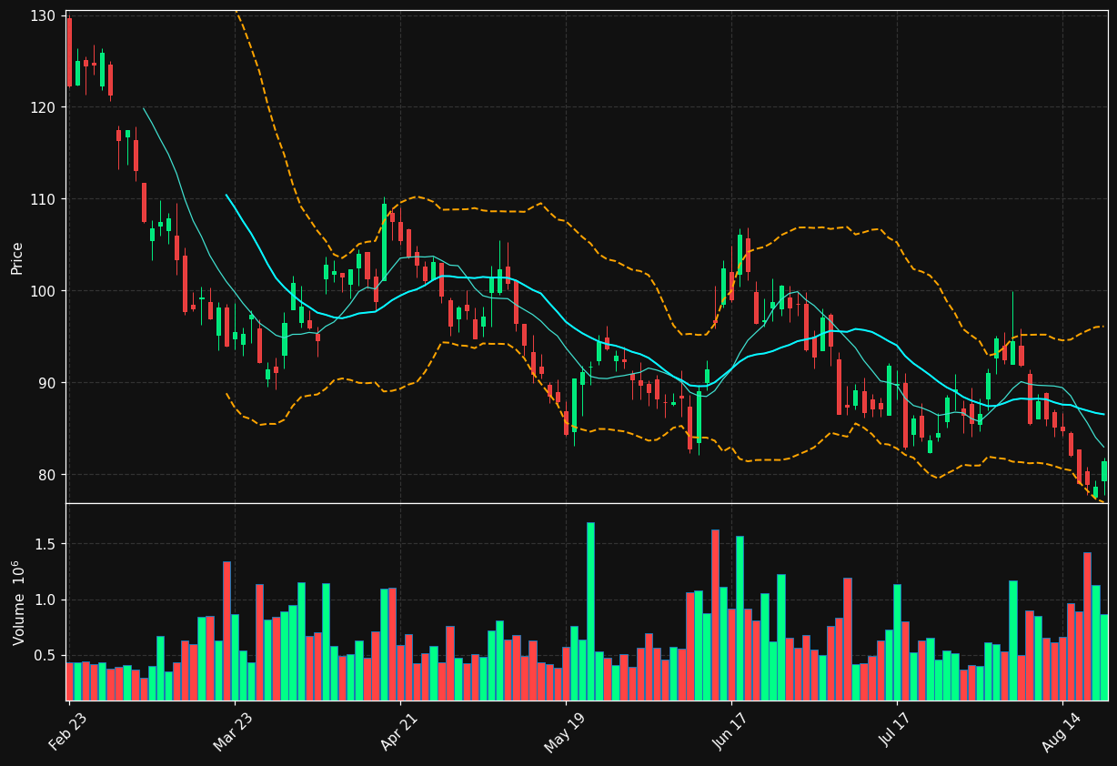1117x766 pixels.
Task: Select the Volume y-axis title
Action: [17, 602]
